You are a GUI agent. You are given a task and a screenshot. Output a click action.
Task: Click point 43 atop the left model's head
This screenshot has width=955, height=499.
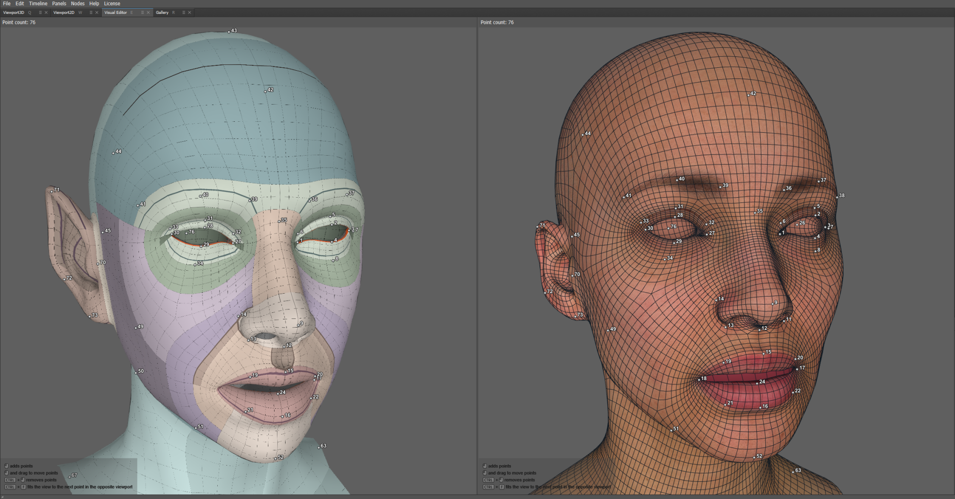[229, 32]
